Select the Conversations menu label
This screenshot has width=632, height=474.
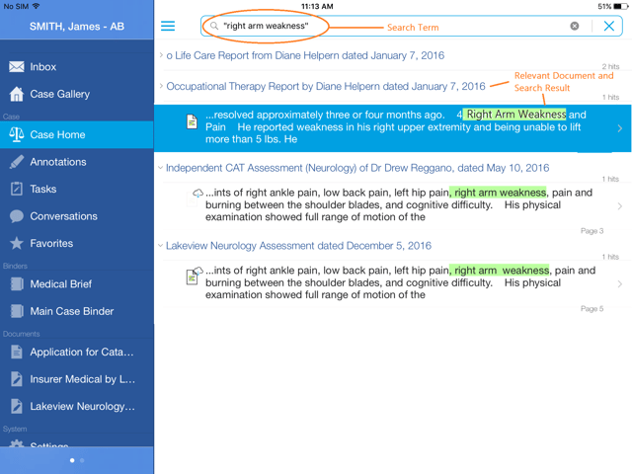[x=63, y=216]
